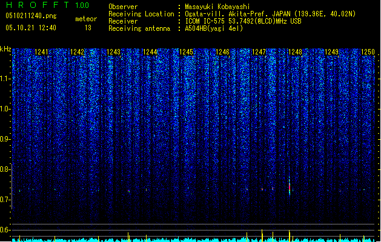Click the 1.0 kHz axis label

(x=5, y=109)
